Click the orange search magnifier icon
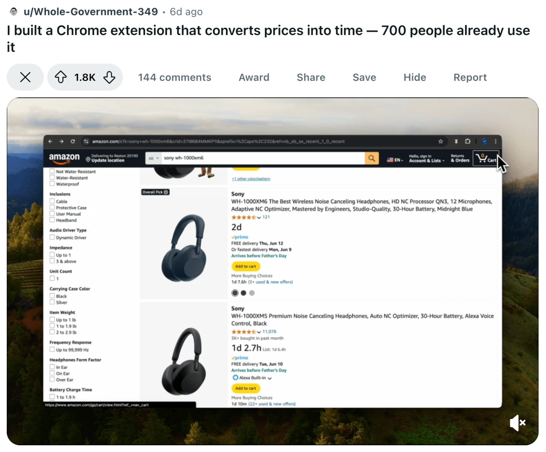Viewport: 546px width, 452px height. click(x=371, y=158)
